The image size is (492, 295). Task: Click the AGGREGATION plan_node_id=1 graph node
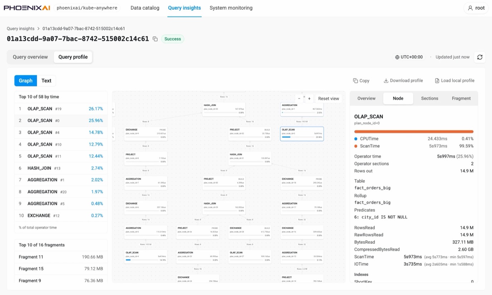tap(302, 109)
